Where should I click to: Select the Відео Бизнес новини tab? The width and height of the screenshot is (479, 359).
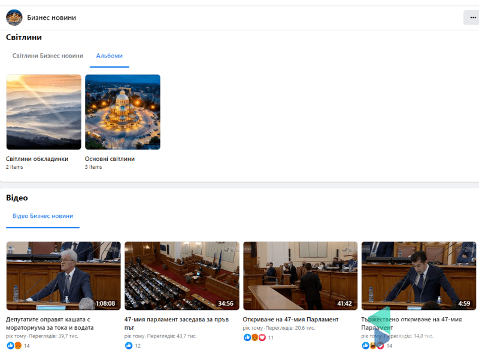click(x=43, y=216)
